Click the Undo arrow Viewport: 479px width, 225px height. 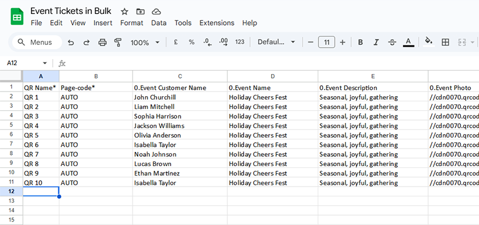[71, 43]
